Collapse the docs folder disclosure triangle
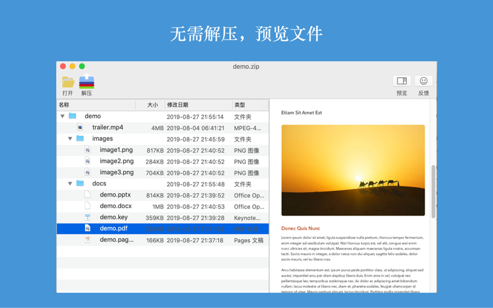The width and height of the screenshot is (493, 308). 70,184
